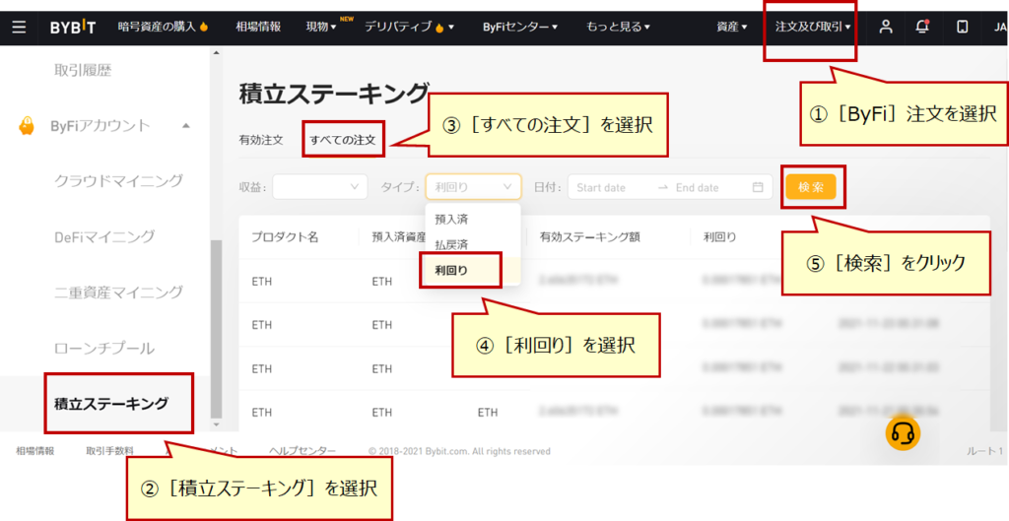The width and height of the screenshot is (1009, 521).
Task: Open 取引履歴 in the sidebar
Action: point(83,70)
